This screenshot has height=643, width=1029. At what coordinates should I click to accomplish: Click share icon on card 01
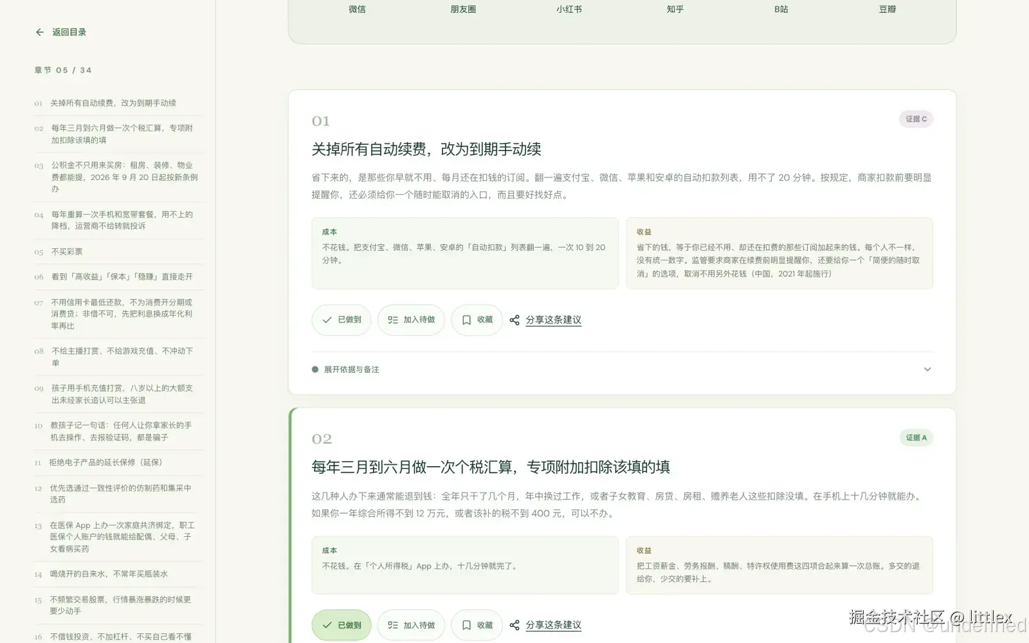click(x=514, y=320)
